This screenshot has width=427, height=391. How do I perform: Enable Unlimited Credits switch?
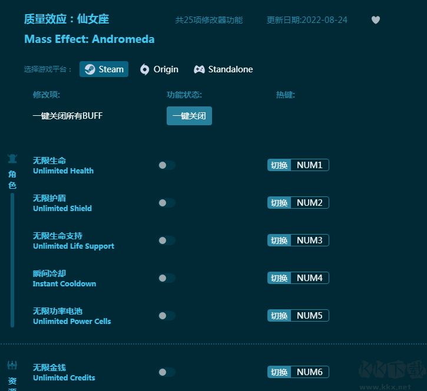(167, 372)
